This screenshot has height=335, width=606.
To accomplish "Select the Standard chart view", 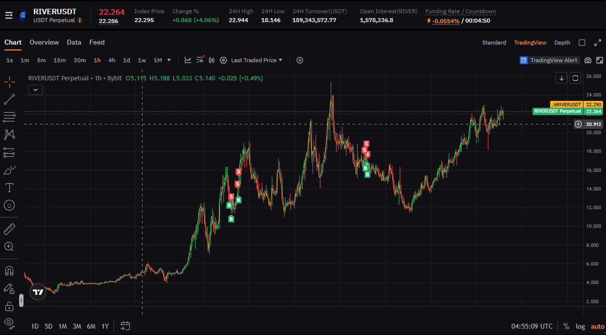I will (x=494, y=43).
